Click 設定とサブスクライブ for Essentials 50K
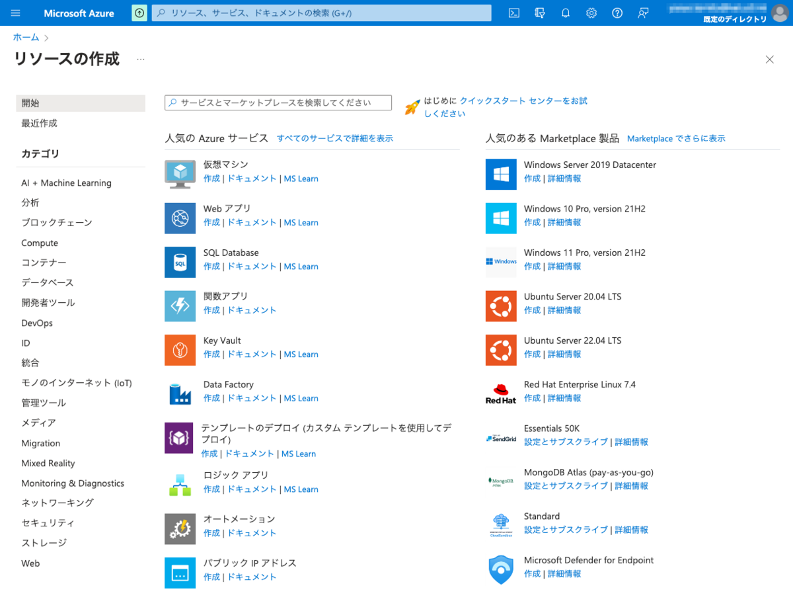This screenshot has height=613, width=793. pos(566,442)
